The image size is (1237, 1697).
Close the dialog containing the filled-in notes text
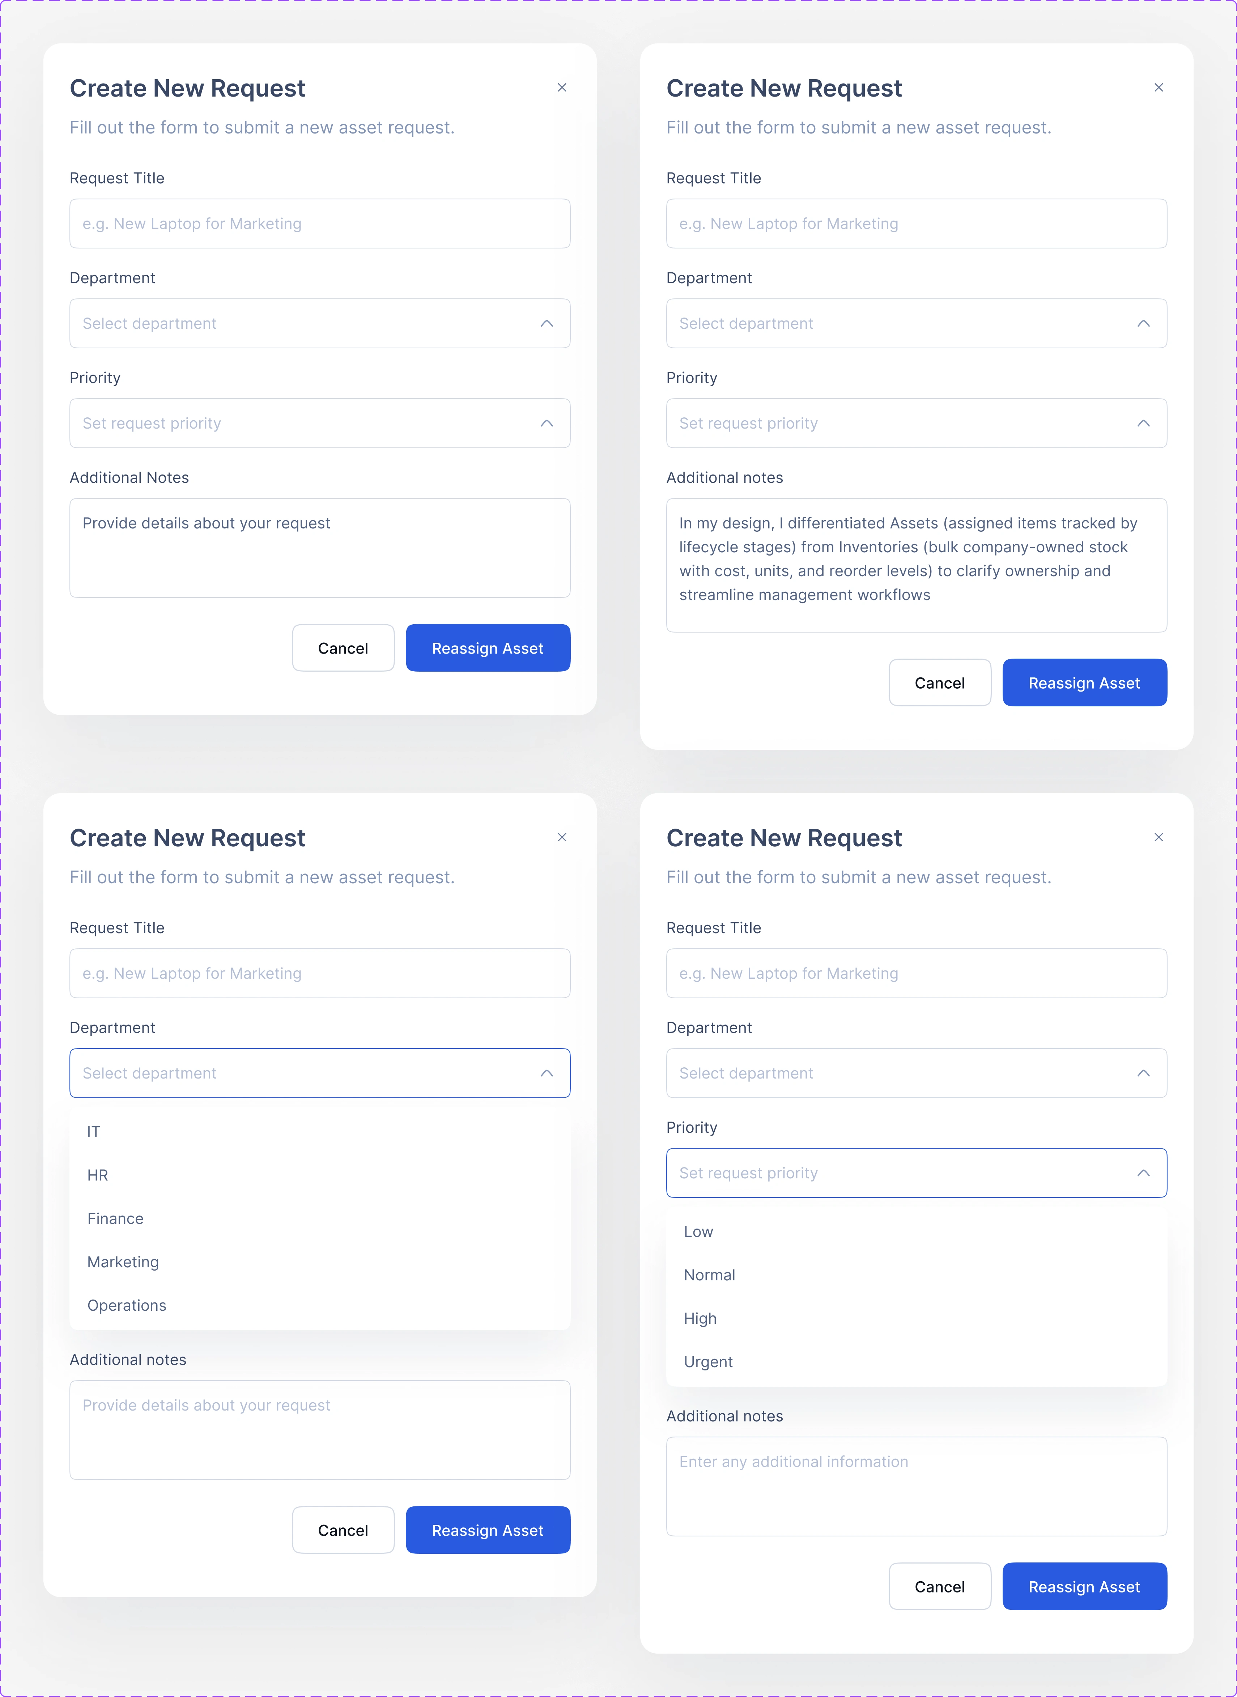click(x=1159, y=88)
